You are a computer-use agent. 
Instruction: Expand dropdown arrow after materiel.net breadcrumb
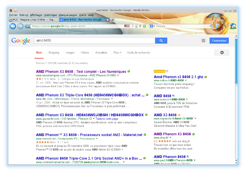coord(97,139)
